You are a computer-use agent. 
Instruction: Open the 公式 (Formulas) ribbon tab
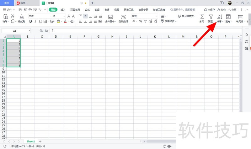87,10
